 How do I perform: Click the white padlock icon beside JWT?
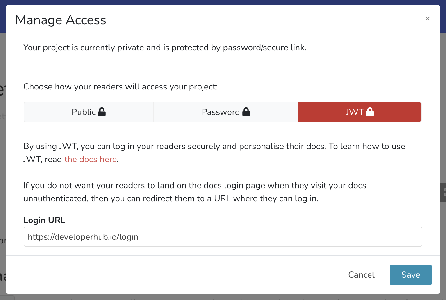click(370, 112)
